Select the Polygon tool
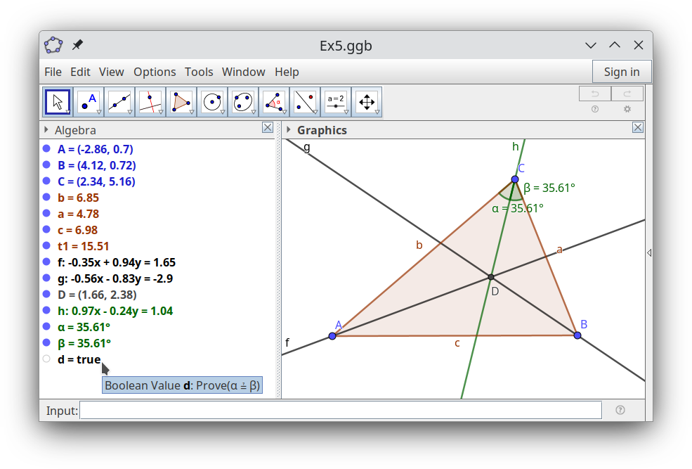The image size is (692, 469). point(181,102)
